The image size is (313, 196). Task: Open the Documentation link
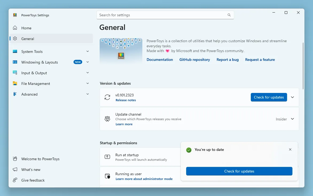point(160,60)
